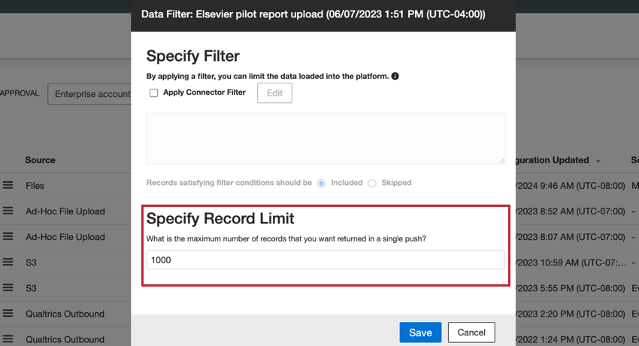The width and height of the screenshot is (639, 346).
Task: Click the menu icon beside first Ad-Hoc File Upload
Action: [8, 211]
